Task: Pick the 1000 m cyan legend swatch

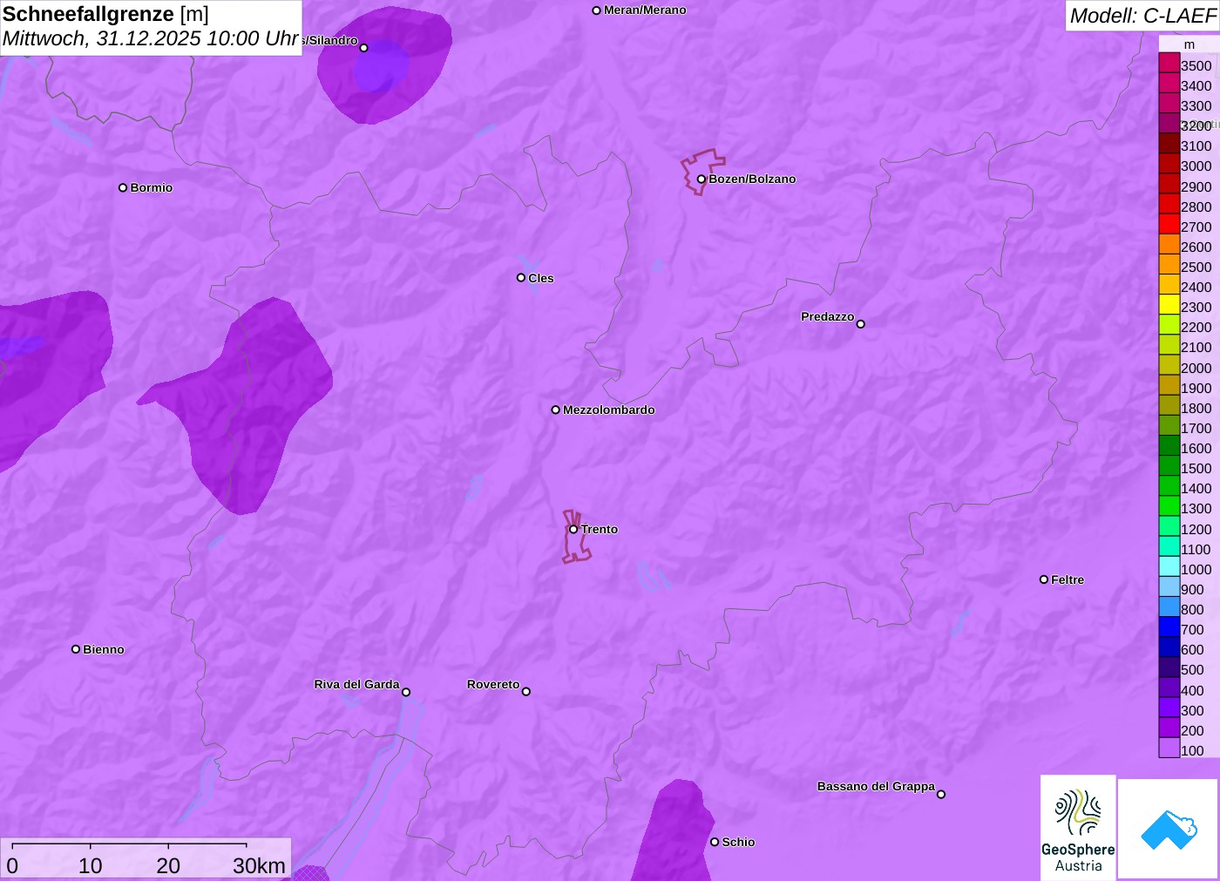Action: pos(1169,566)
